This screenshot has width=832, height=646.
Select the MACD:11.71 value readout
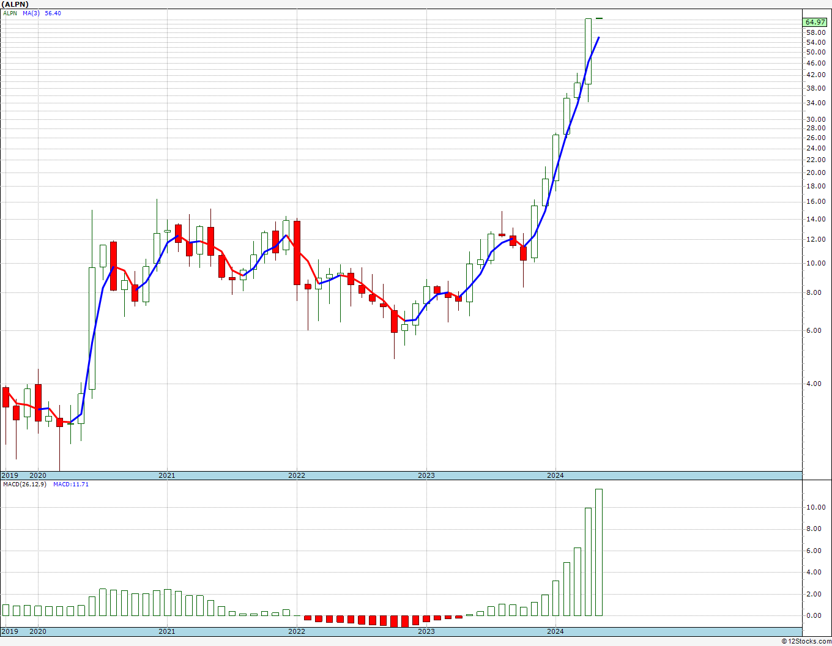tap(71, 484)
